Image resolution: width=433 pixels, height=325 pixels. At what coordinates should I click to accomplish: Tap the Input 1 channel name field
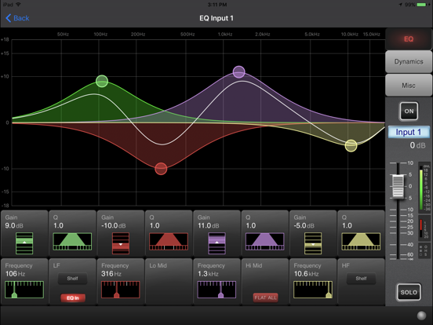[x=409, y=132]
